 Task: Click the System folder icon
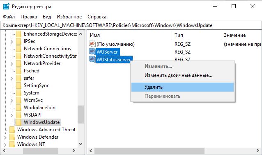19,93
